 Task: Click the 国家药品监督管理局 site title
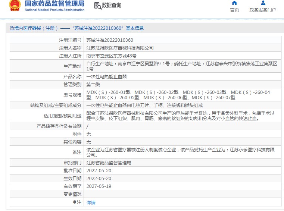point(54,4)
